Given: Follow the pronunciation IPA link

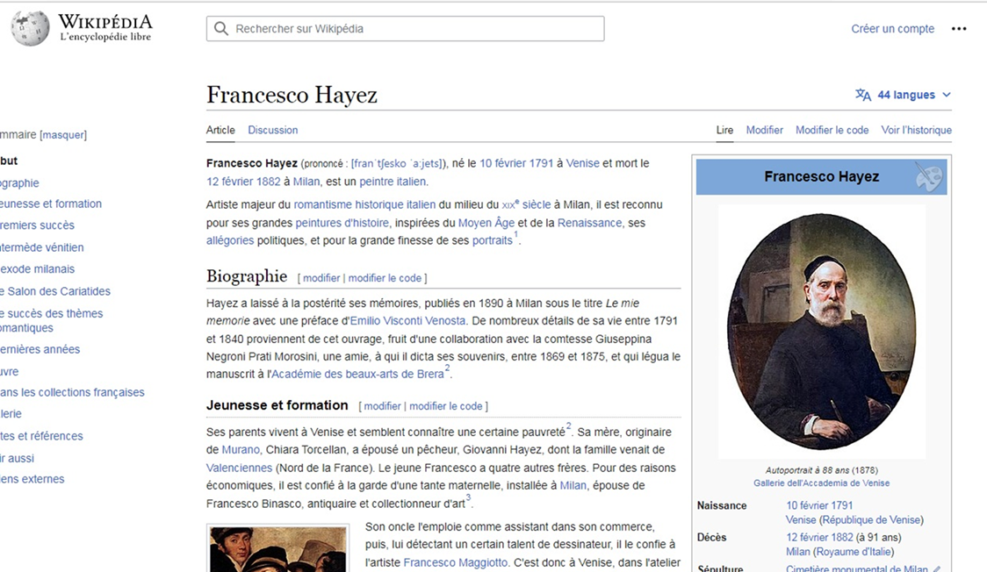Looking at the screenshot, I should (397, 163).
